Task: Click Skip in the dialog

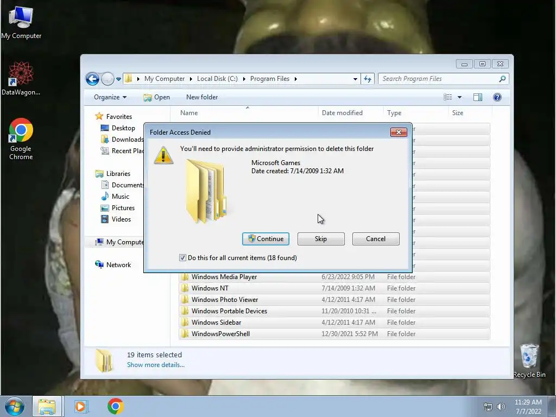Action: coord(321,239)
